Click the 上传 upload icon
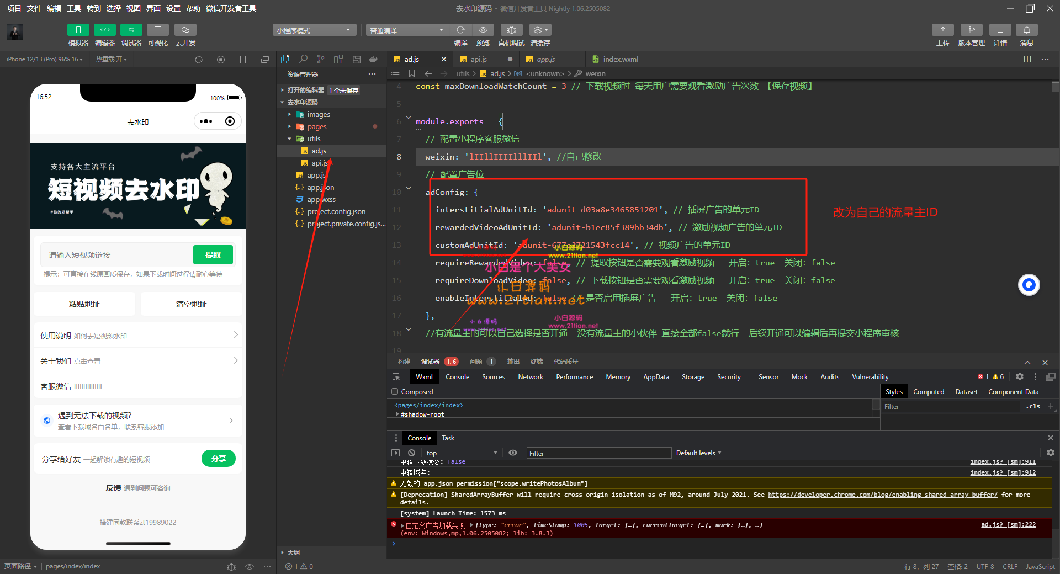Image resolution: width=1060 pixels, height=574 pixels. (942, 30)
